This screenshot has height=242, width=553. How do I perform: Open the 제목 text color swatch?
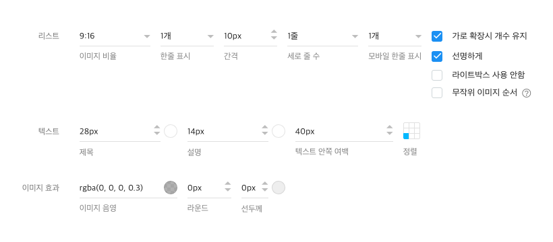(171, 131)
